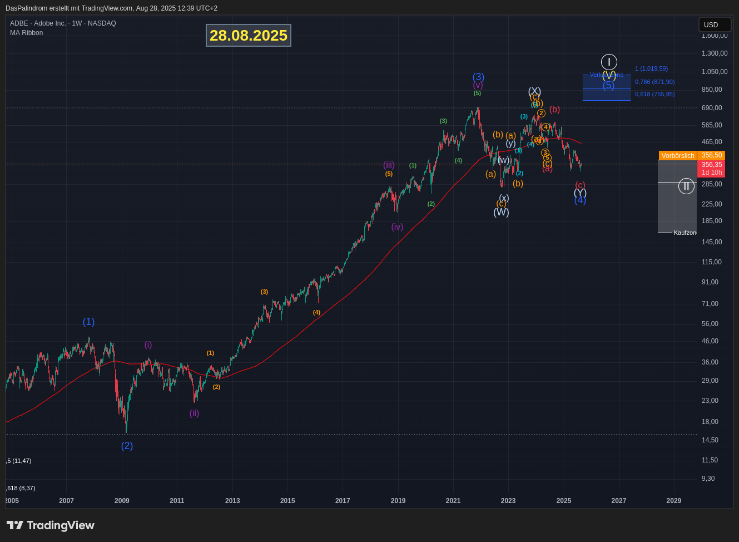Screen dimensions: 739x542
Task: Select the red 356,35 current price label
Action: [711, 165]
